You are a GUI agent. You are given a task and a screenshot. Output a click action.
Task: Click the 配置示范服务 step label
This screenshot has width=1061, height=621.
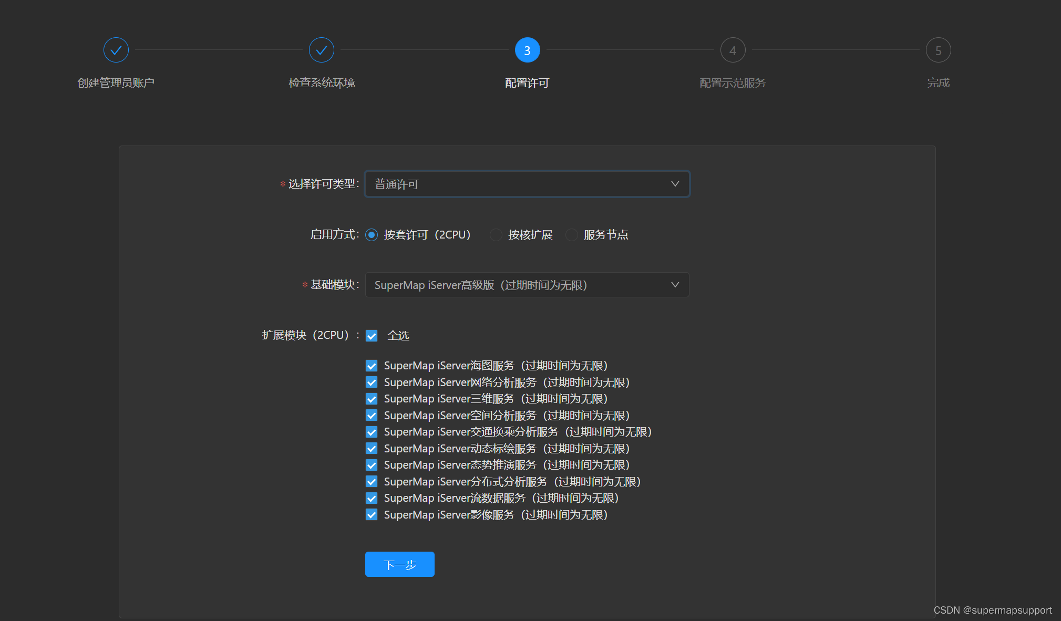(x=733, y=82)
